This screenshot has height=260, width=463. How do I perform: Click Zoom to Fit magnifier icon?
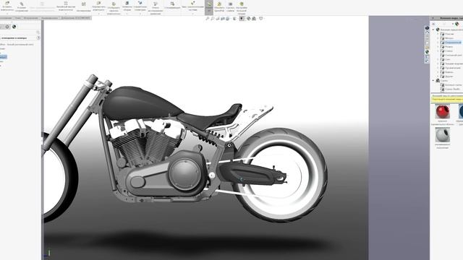(208, 19)
